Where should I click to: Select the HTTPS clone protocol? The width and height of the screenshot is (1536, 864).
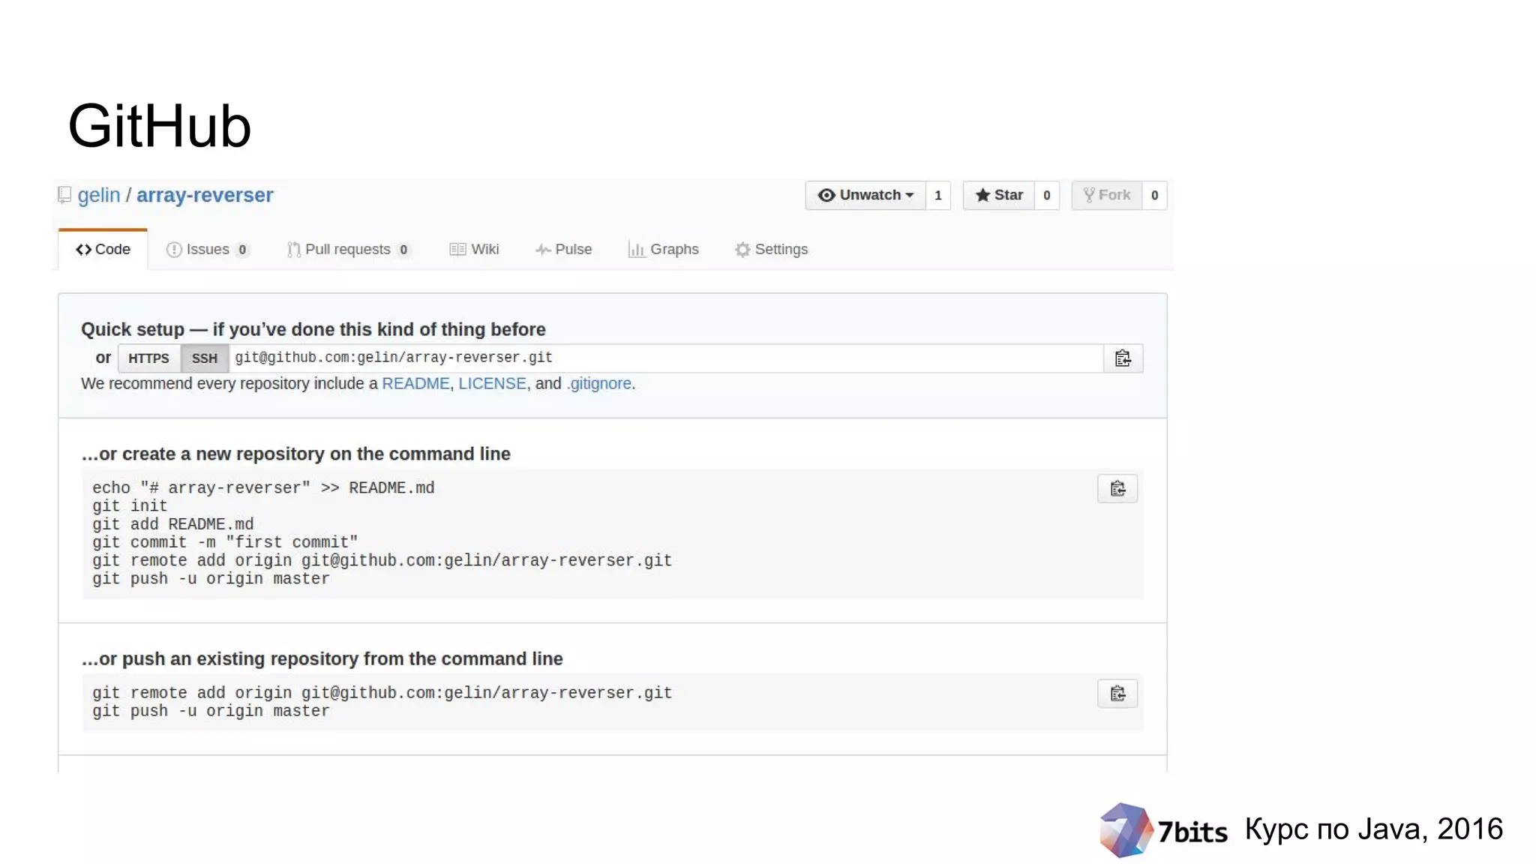click(x=149, y=358)
